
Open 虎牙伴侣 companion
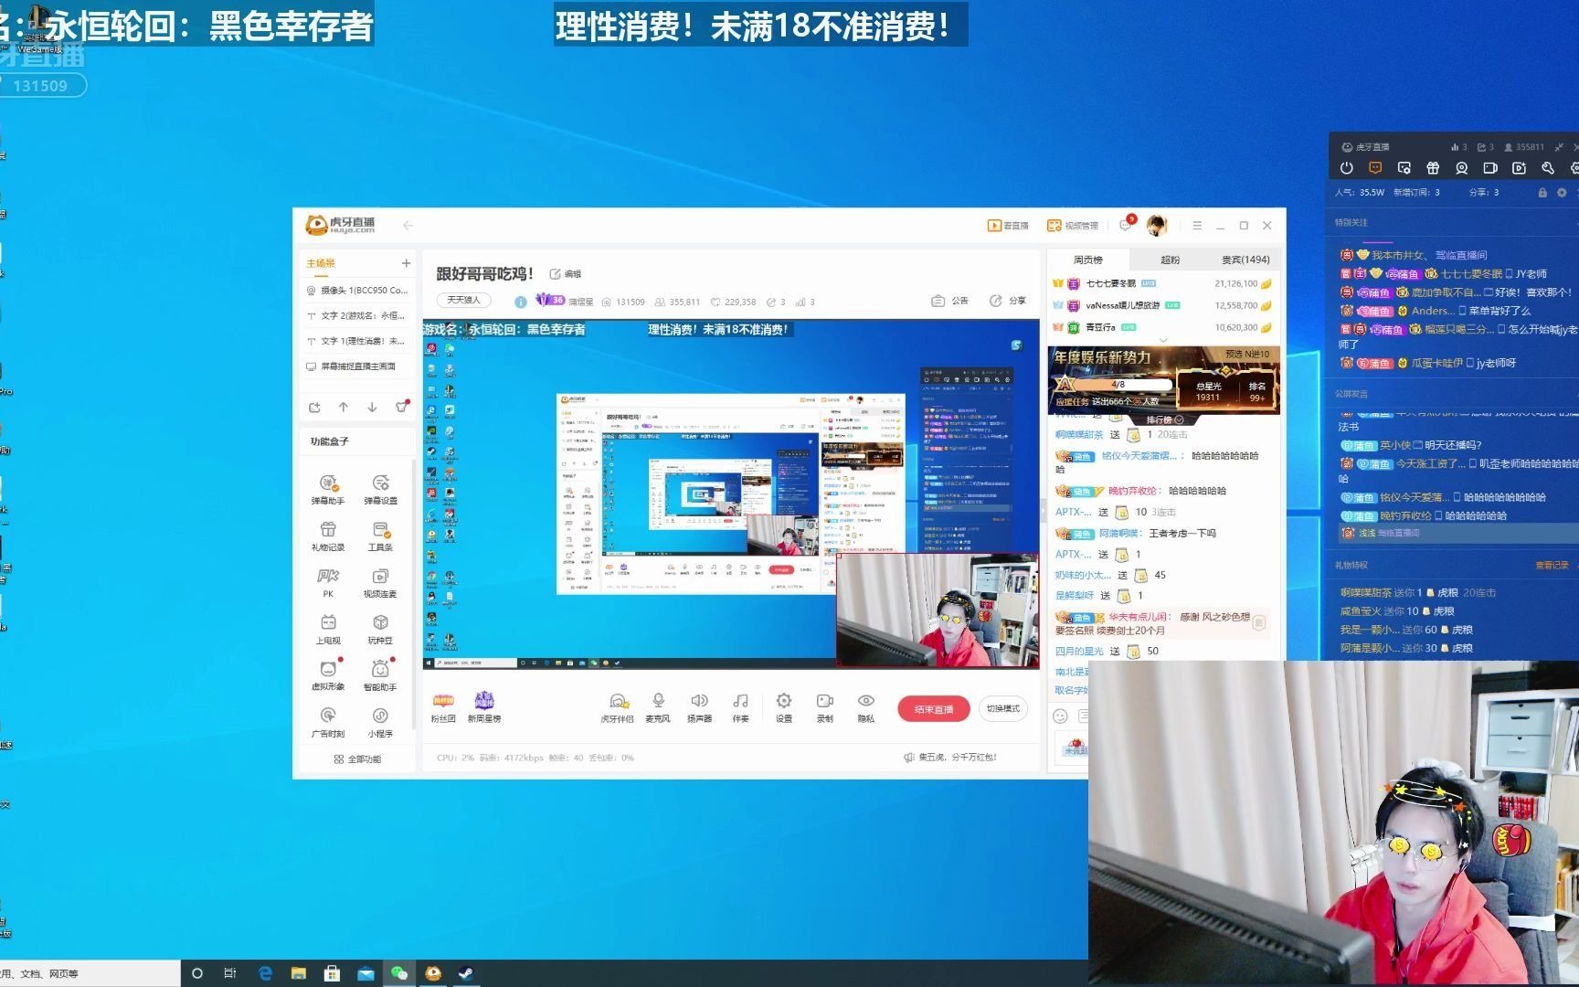click(617, 708)
